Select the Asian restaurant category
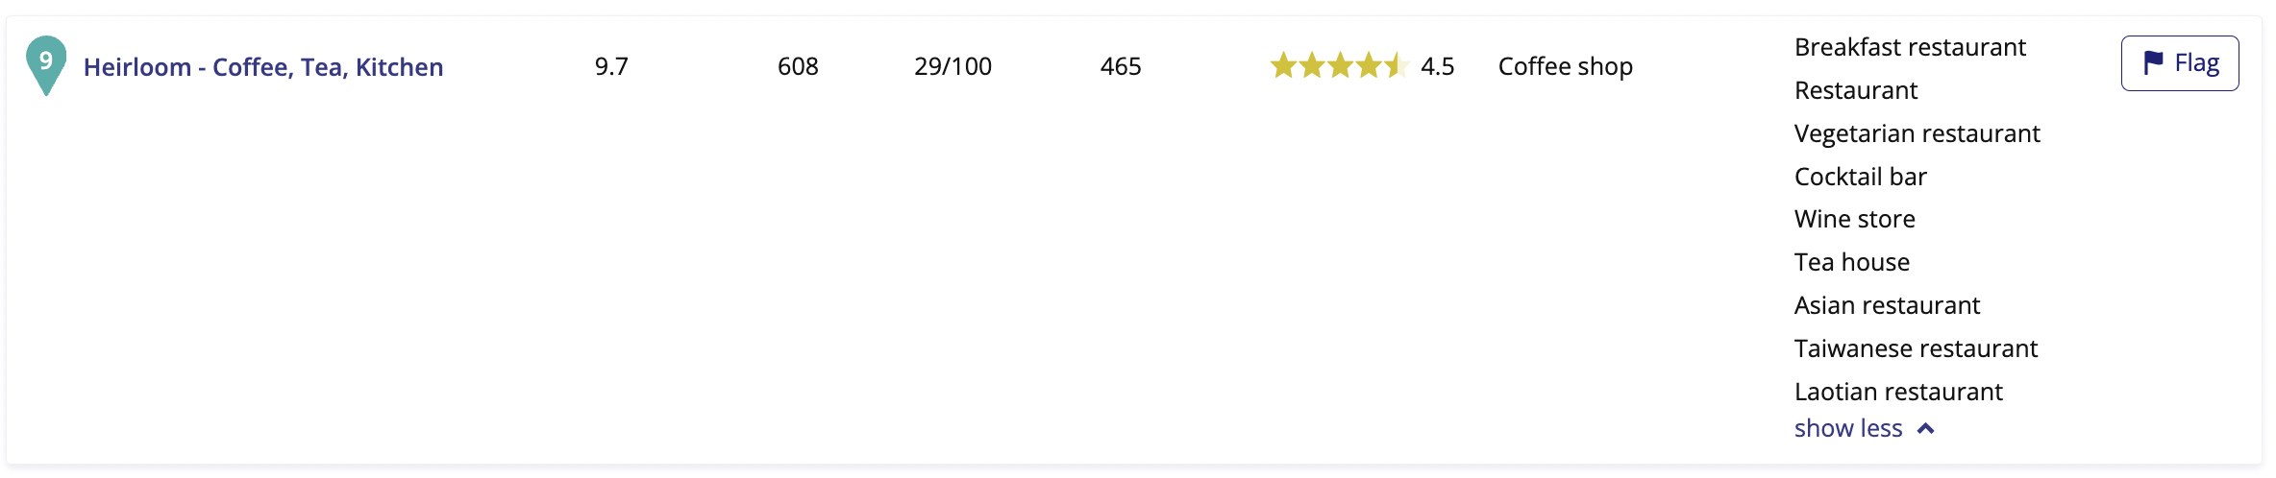Screen dimensions: 2276x478 tap(1887, 305)
